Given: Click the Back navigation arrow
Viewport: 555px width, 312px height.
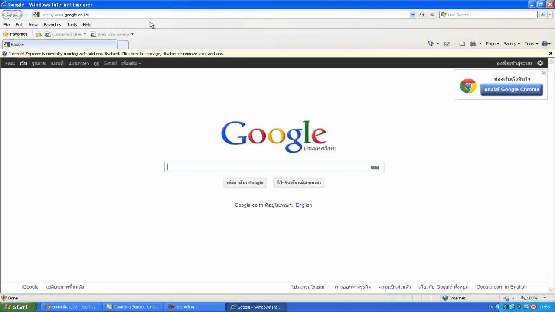Looking at the screenshot, I should [7, 15].
